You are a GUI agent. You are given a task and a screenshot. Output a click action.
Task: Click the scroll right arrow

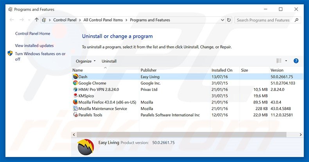pos(301,135)
